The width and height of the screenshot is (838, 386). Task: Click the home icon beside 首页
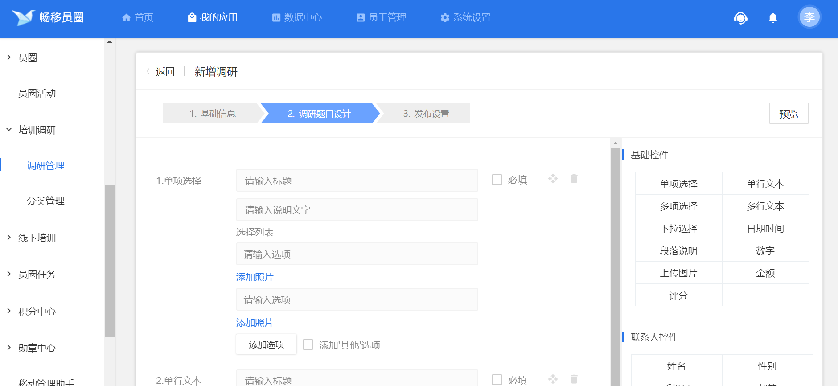[127, 17]
